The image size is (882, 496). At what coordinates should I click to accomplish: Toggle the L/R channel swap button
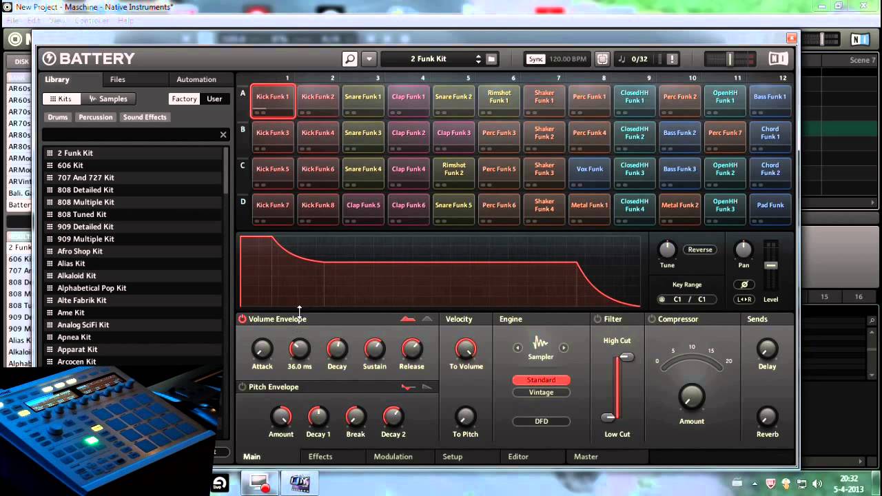click(x=744, y=300)
